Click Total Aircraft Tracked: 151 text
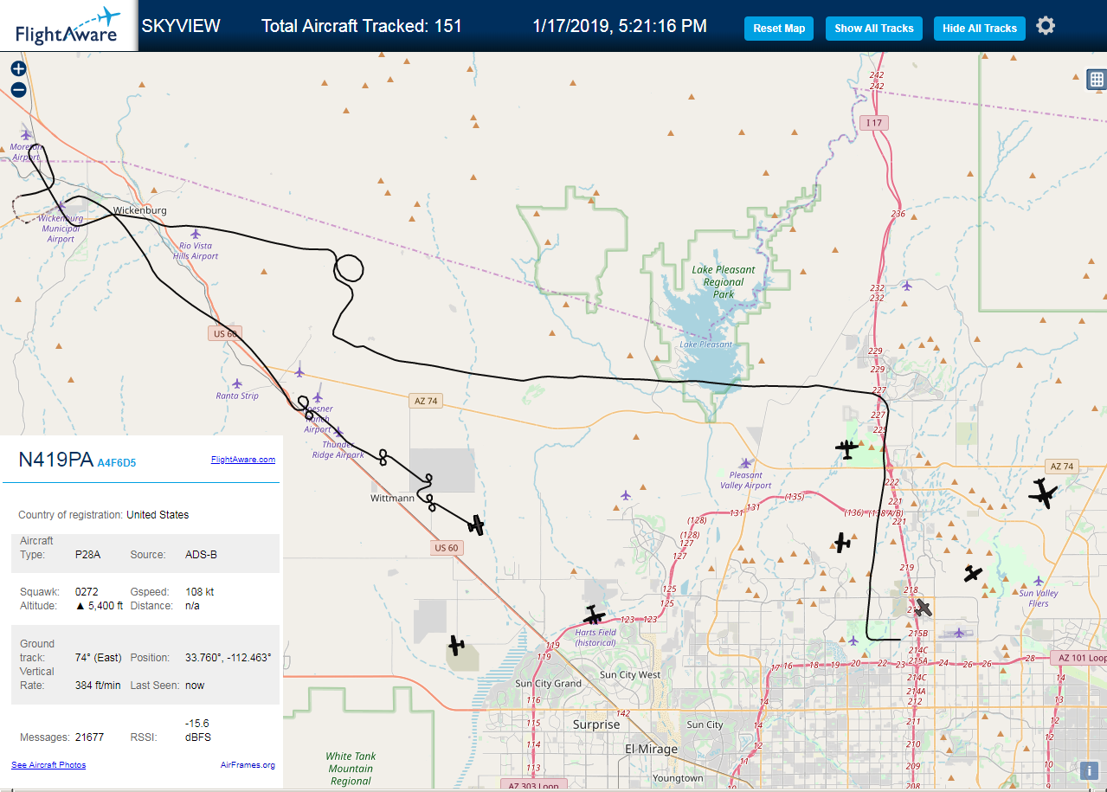 click(x=362, y=26)
